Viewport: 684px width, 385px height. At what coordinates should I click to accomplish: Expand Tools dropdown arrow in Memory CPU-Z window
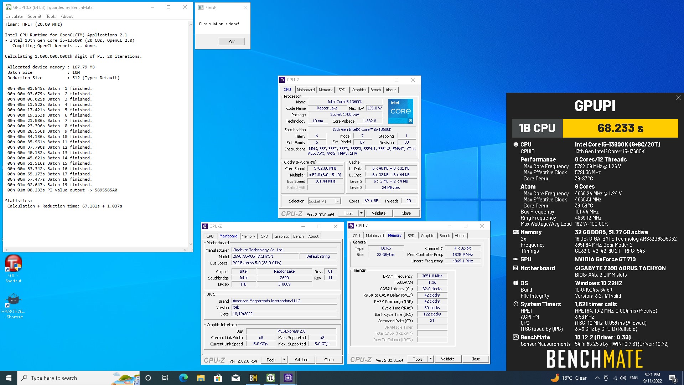pos(430,359)
